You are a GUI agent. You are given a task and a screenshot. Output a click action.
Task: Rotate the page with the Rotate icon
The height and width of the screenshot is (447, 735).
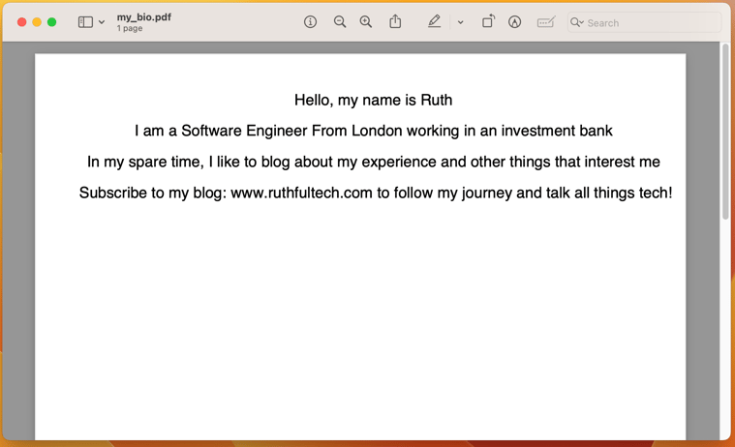tap(488, 21)
